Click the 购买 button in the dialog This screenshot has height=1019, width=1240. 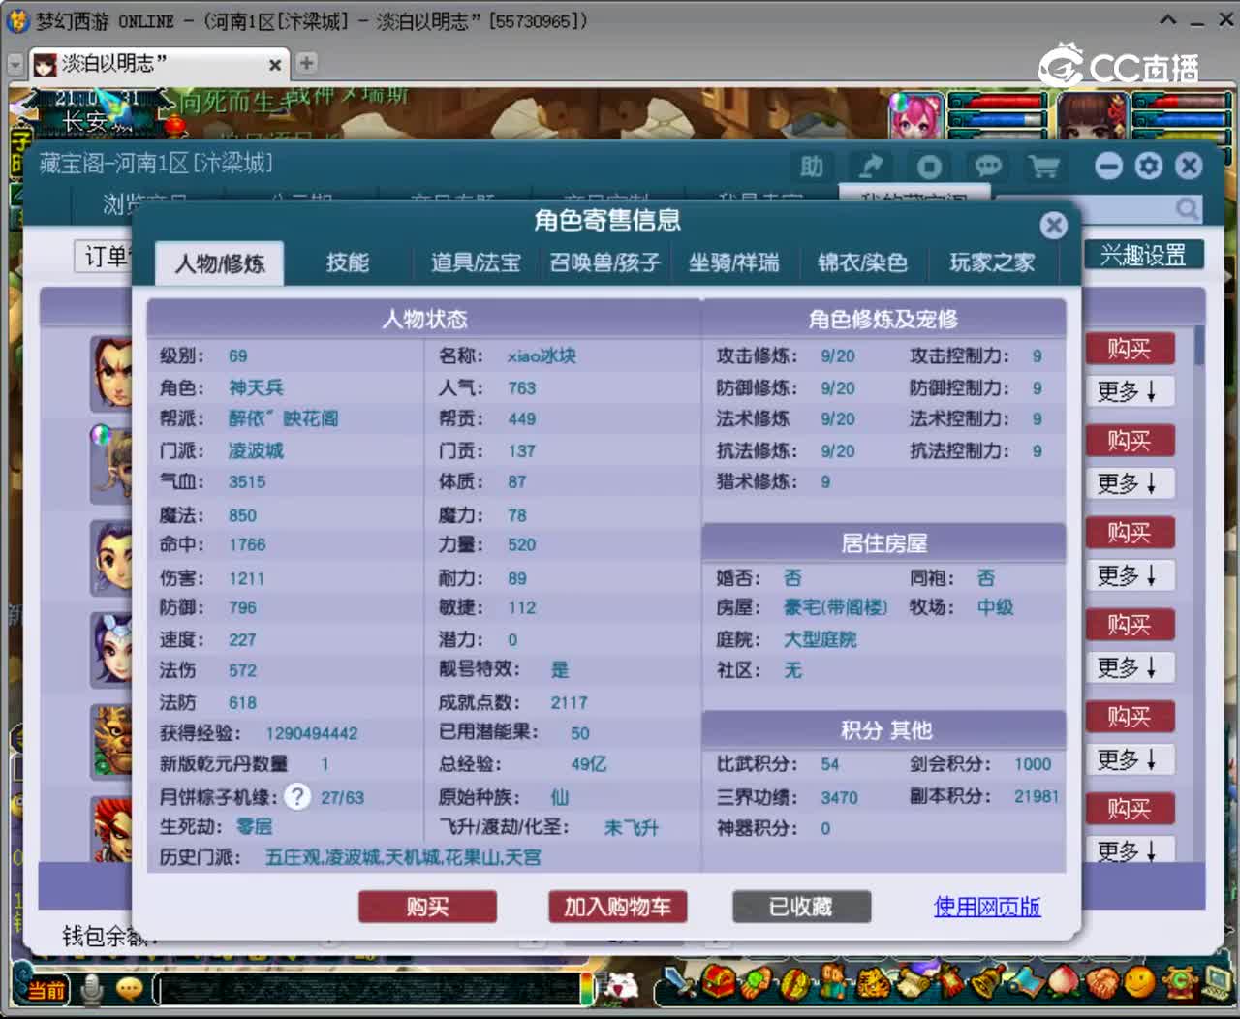[427, 907]
